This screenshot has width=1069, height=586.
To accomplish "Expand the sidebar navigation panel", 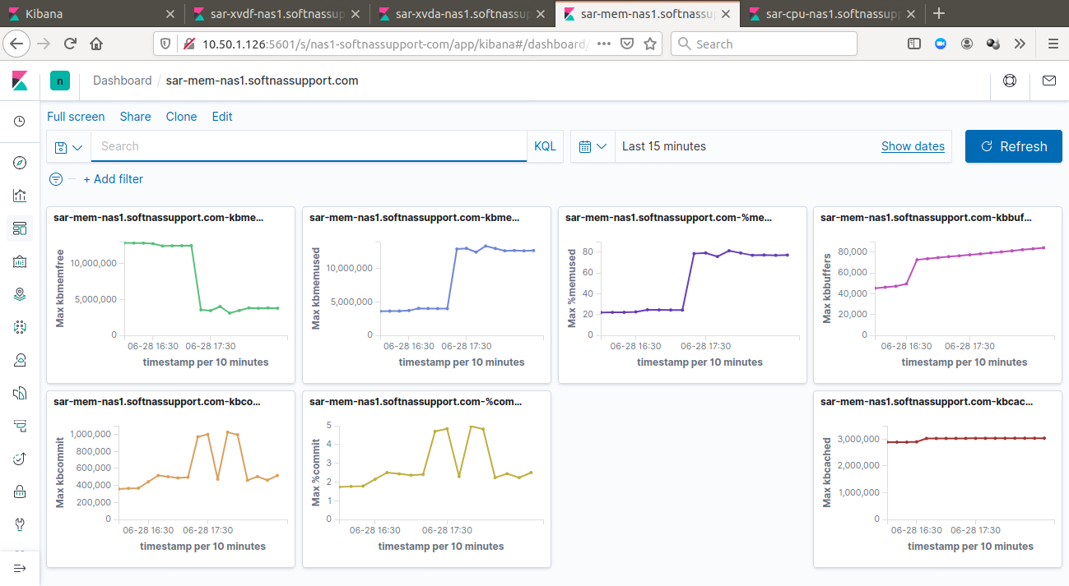I will tap(20, 568).
